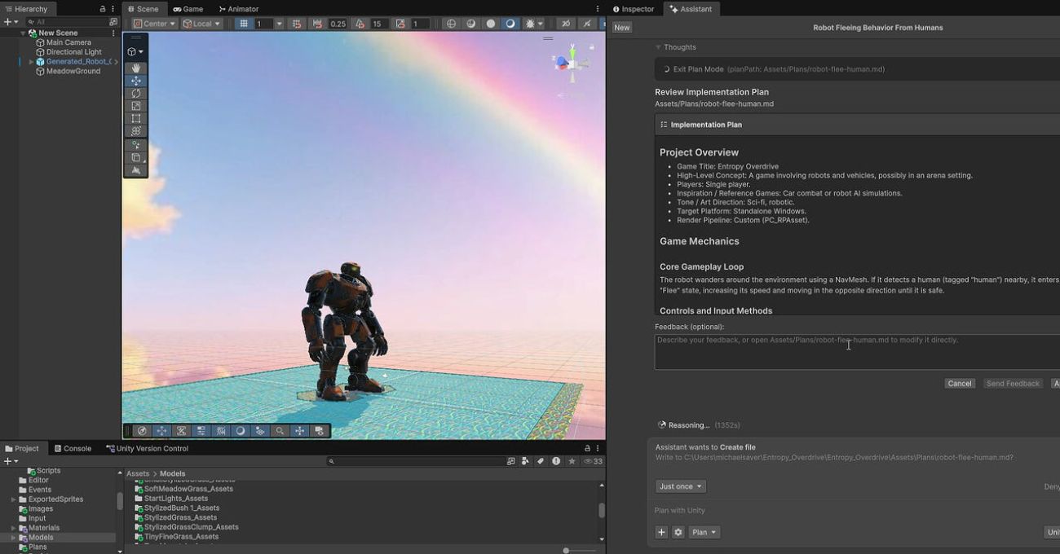1060x554 pixels.
Task: Open the Scene view kebab menu
Action: 598,9
